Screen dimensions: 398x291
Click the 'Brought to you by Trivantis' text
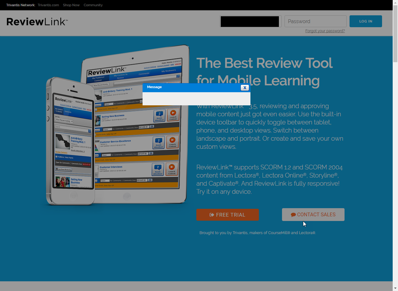[x=258, y=233]
